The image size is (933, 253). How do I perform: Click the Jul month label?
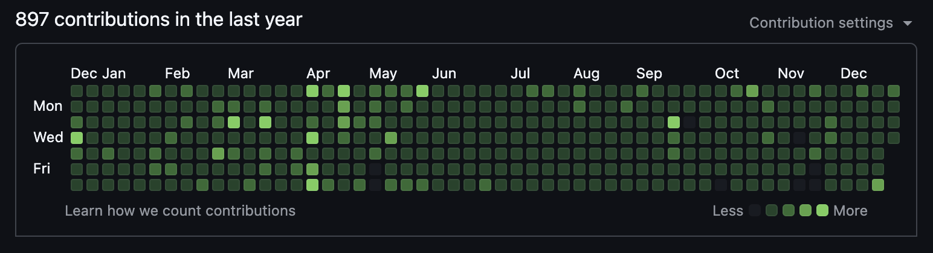tap(520, 73)
